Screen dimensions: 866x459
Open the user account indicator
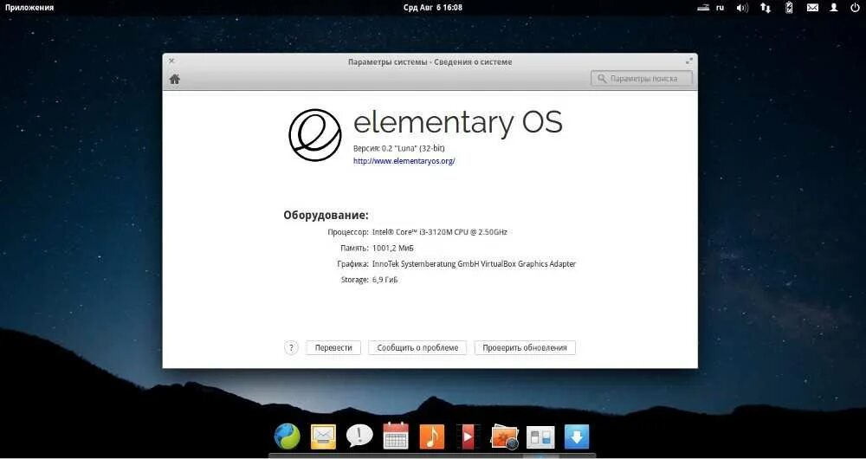pos(834,8)
